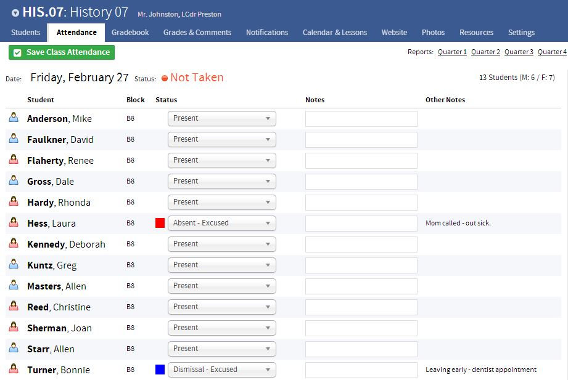Open status dropdown for Mike Anderson

pyautogui.click(x=221, y=119)
